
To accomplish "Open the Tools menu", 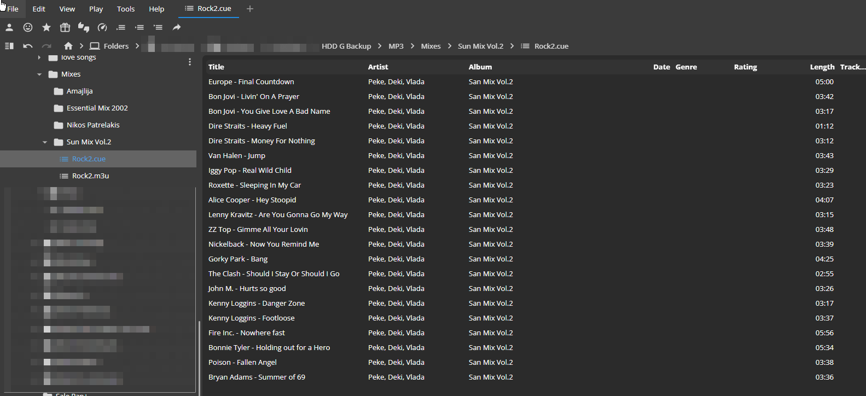I will coord(125,9).
